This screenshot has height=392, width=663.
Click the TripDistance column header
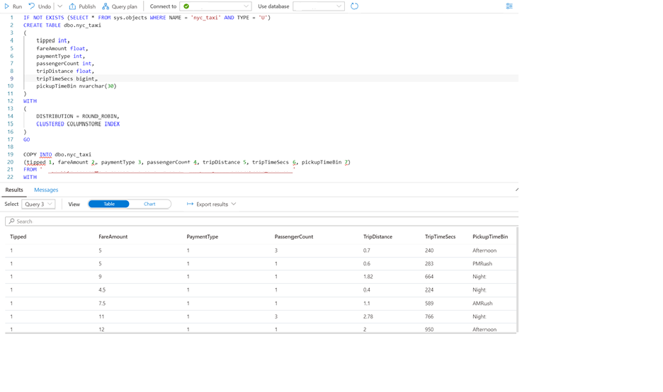click(x=378, y=236)
